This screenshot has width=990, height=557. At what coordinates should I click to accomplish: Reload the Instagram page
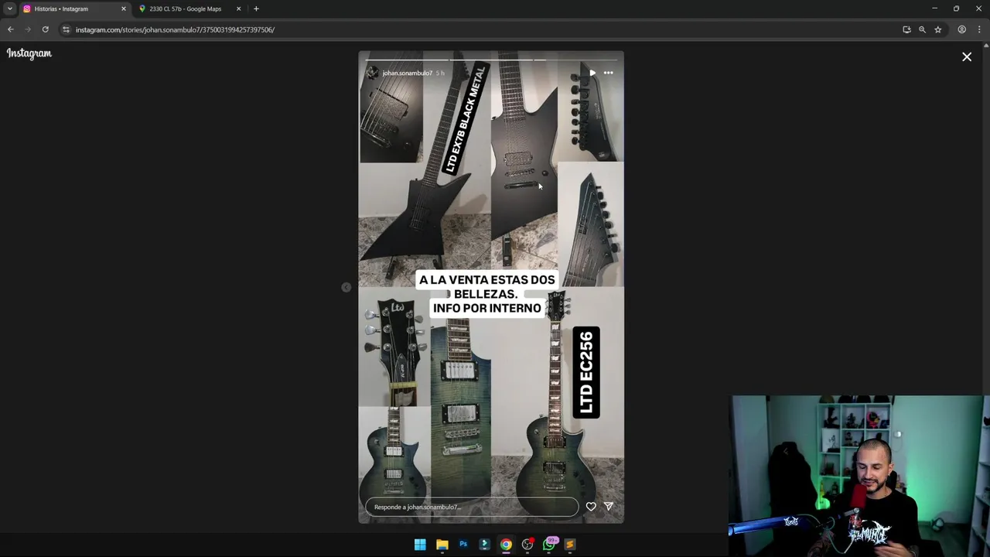coord(46,29)
